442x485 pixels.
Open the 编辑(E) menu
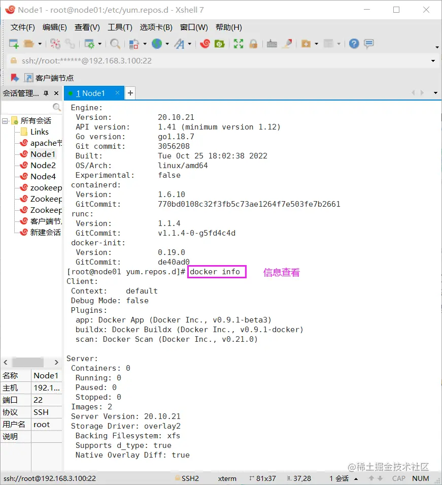tap(55, 27)
